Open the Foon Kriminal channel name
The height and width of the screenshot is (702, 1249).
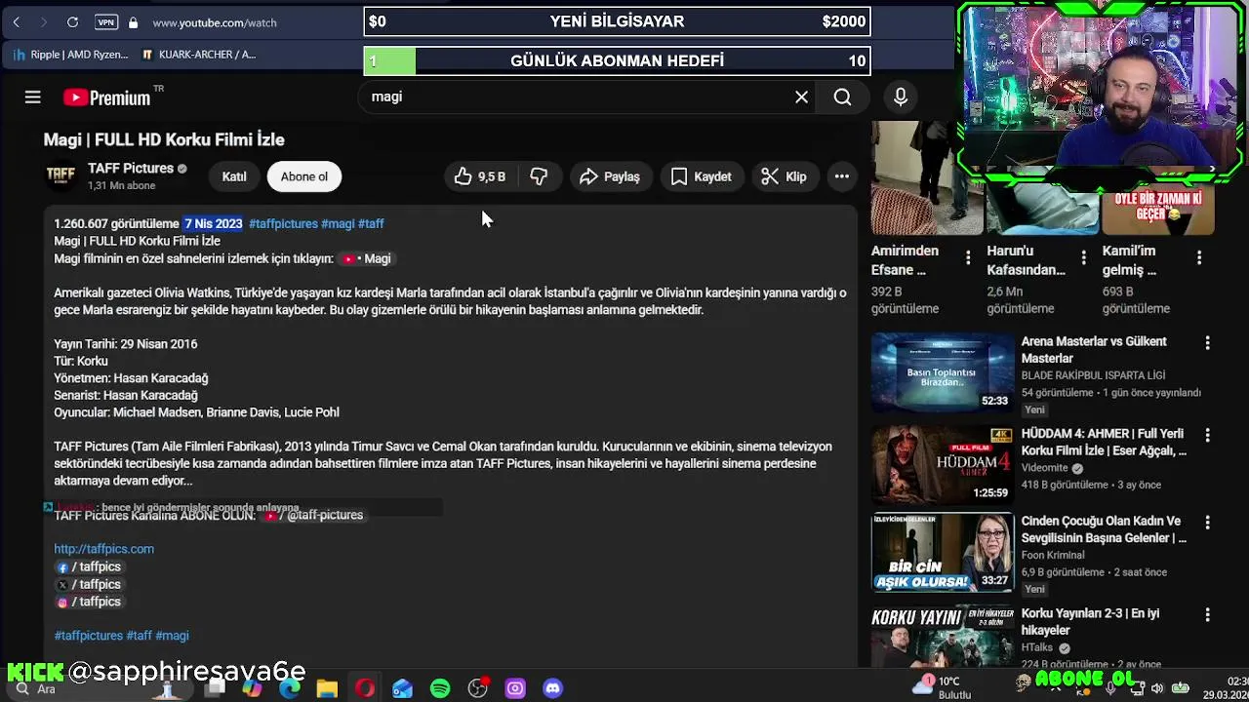[x=1053, y=555]
